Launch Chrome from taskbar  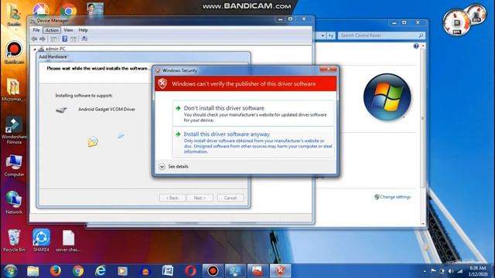tap(78, 271)
